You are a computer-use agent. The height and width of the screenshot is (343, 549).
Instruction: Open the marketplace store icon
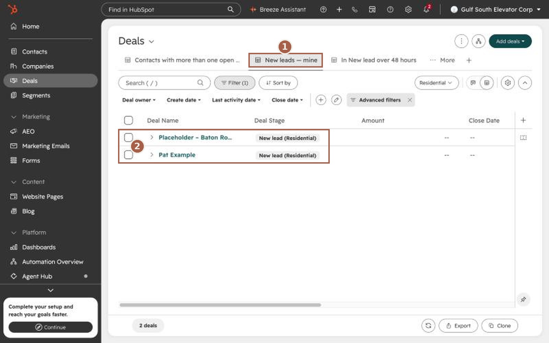tap(372, 10)
